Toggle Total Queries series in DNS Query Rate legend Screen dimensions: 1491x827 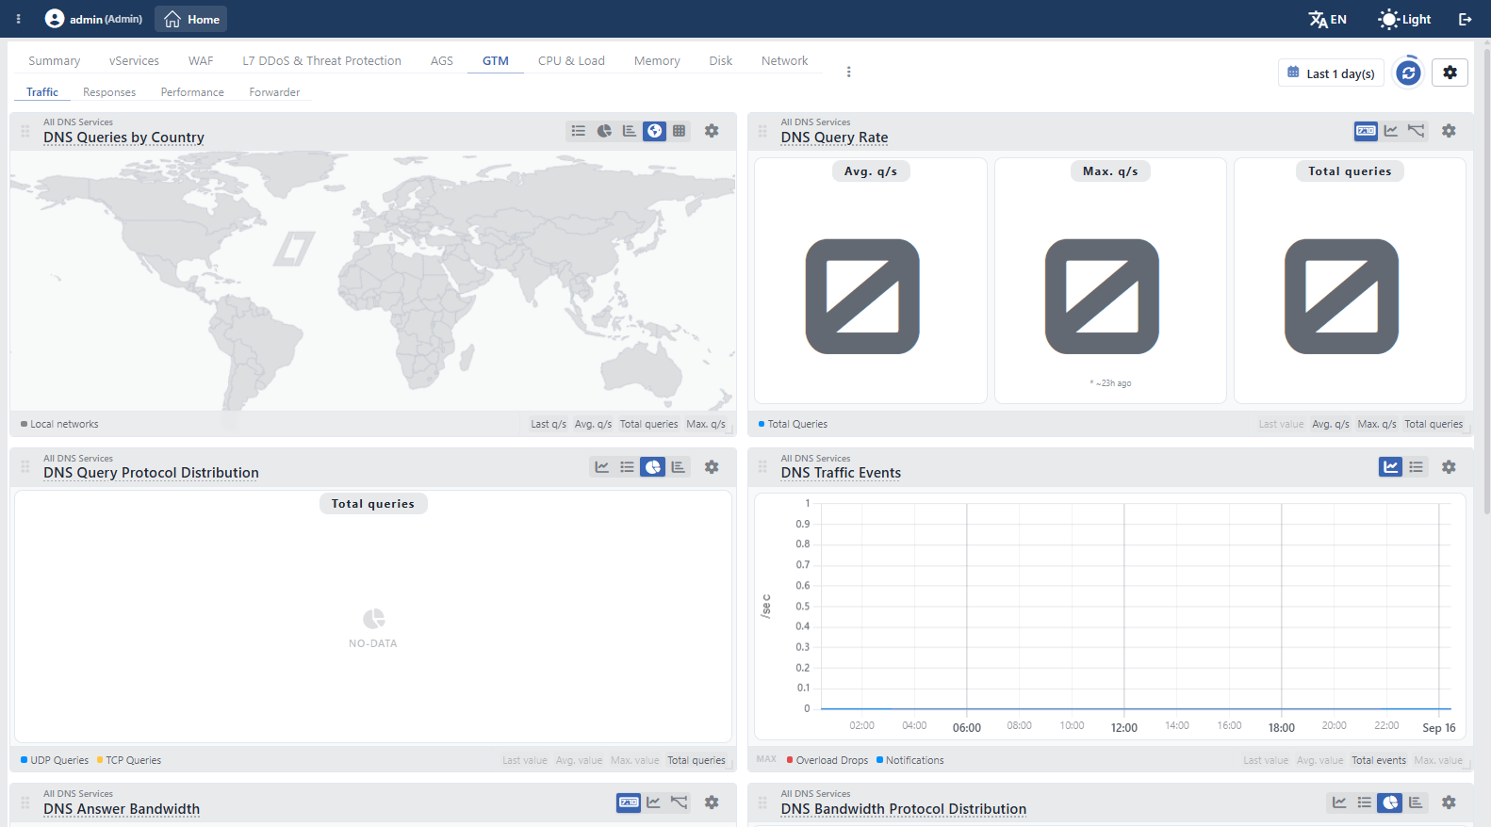(793, 424)
